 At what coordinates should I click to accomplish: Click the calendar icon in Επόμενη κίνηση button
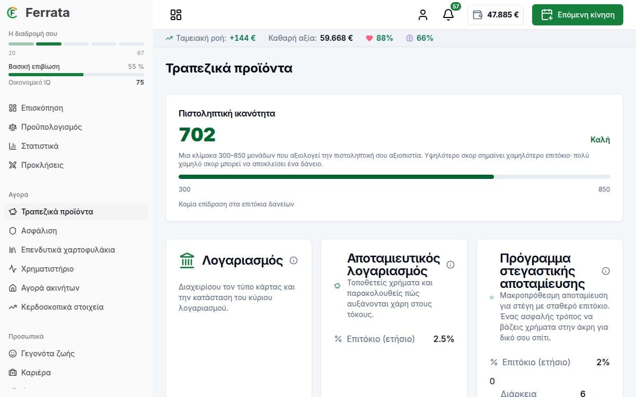(547, 15)
